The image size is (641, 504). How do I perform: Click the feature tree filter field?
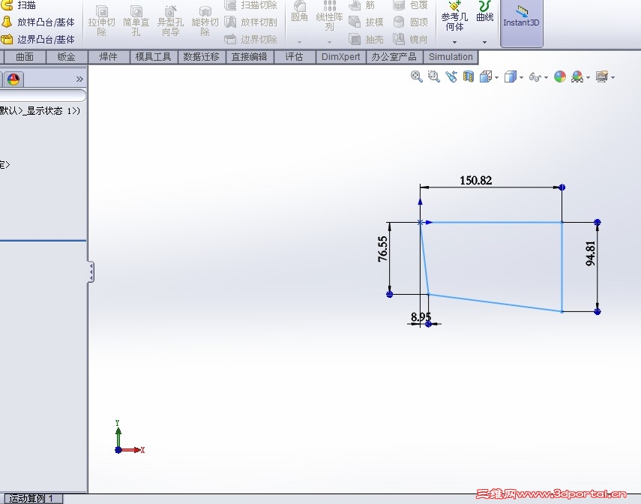coord(43,95)
